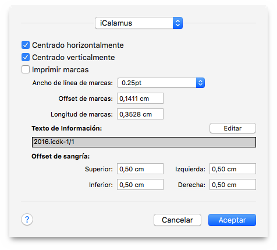
Task: Click the Superior bleed offset field
Action: (140, 169)
